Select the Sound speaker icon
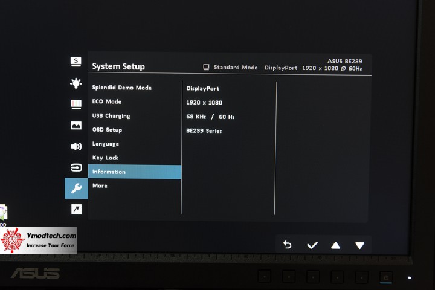The width and height of the screenshot is (435, 290). [76, 147]
